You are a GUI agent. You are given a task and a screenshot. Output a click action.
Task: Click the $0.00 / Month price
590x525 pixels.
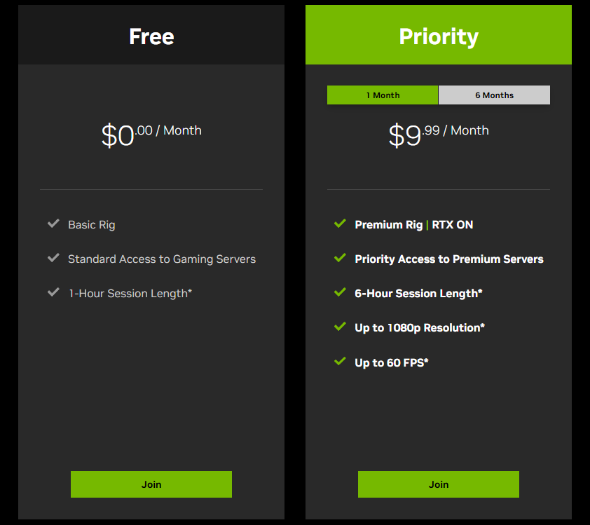pyautogui.click(x=151, y=133)
